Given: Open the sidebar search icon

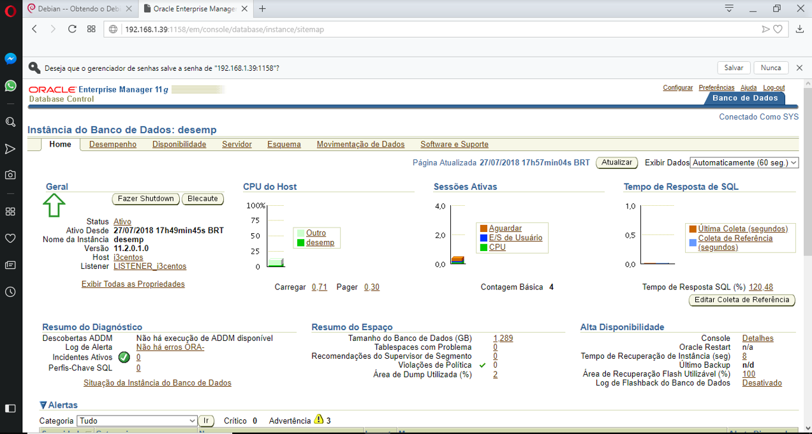Looking at the screenshot, I should click(x=10, y=122).
